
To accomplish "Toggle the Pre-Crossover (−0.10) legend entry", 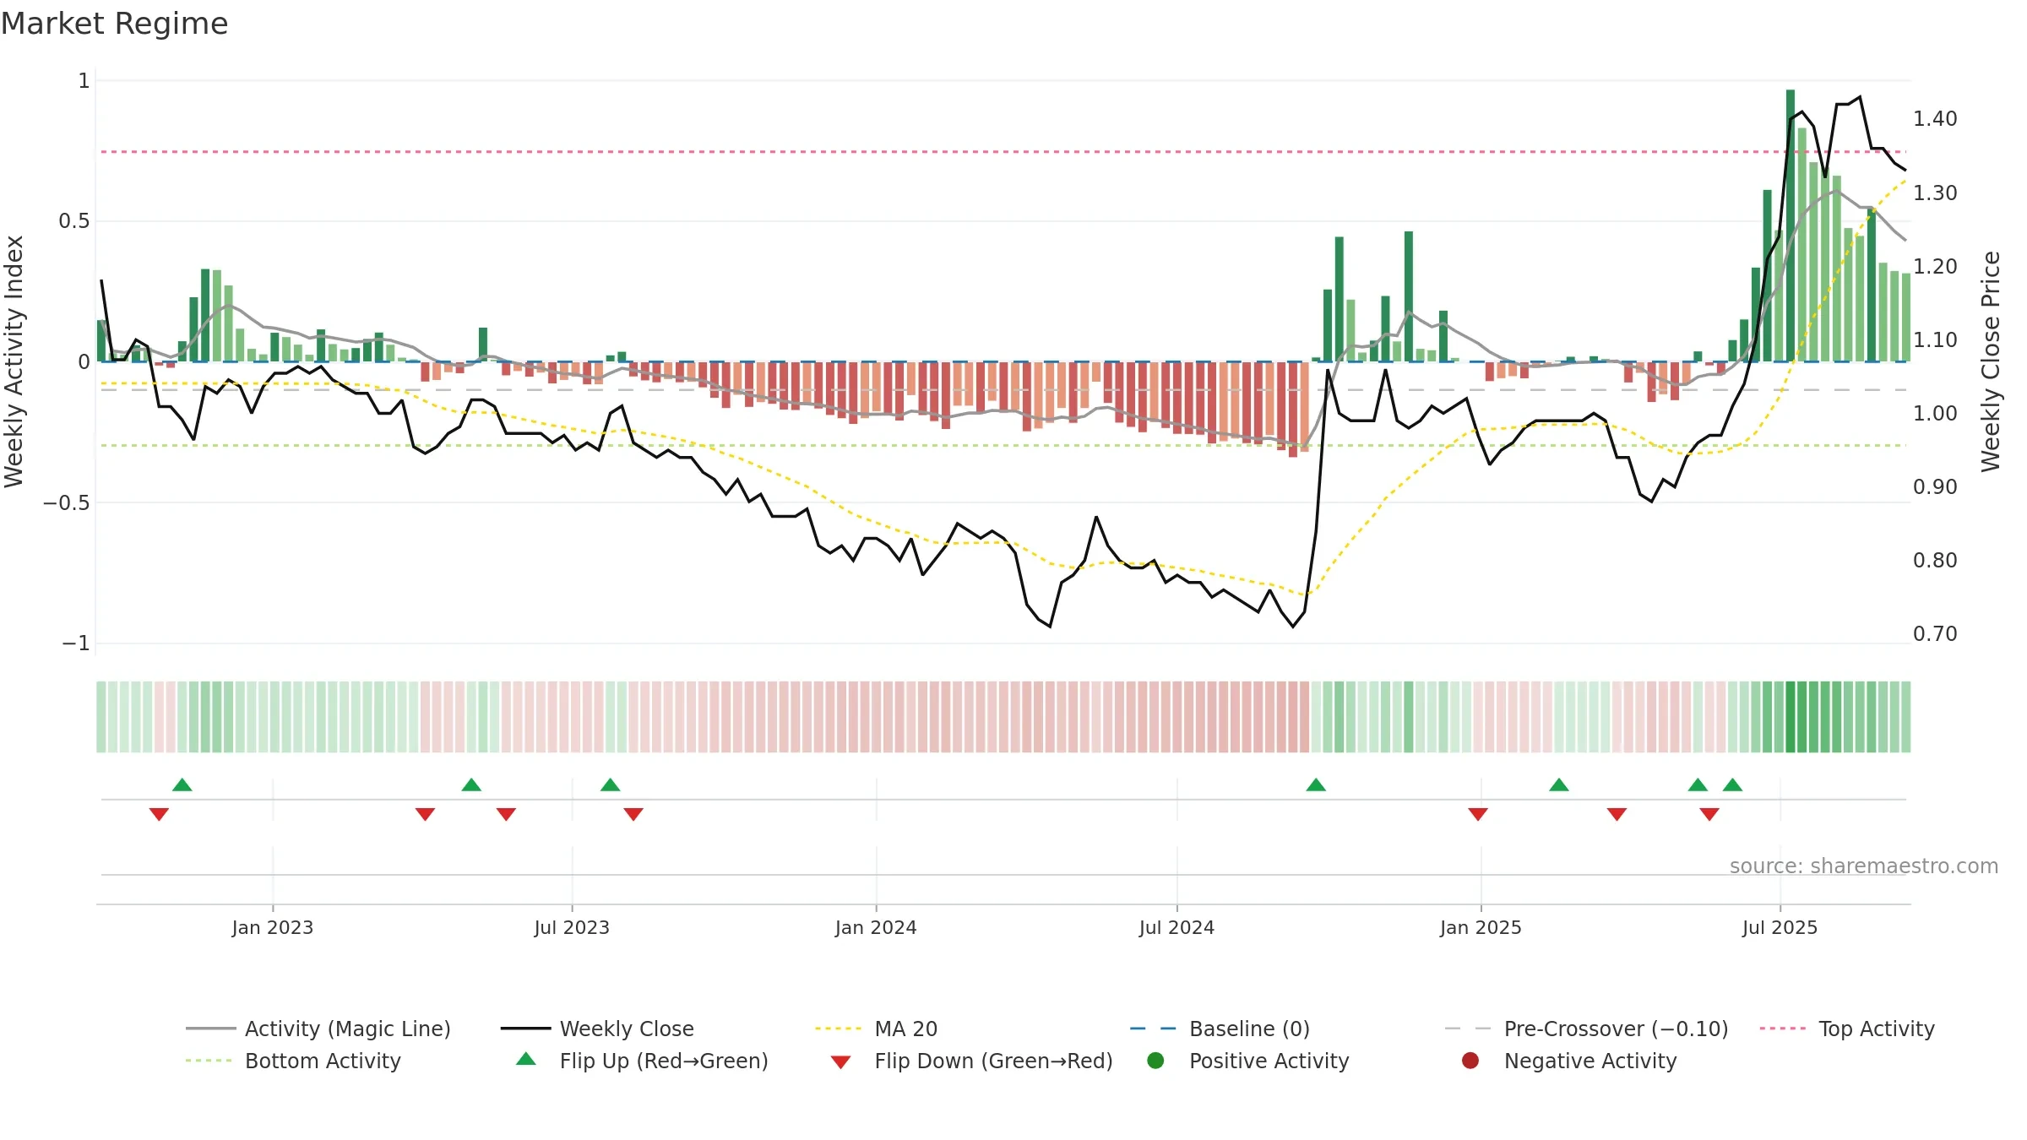I will point(1587,1029).
